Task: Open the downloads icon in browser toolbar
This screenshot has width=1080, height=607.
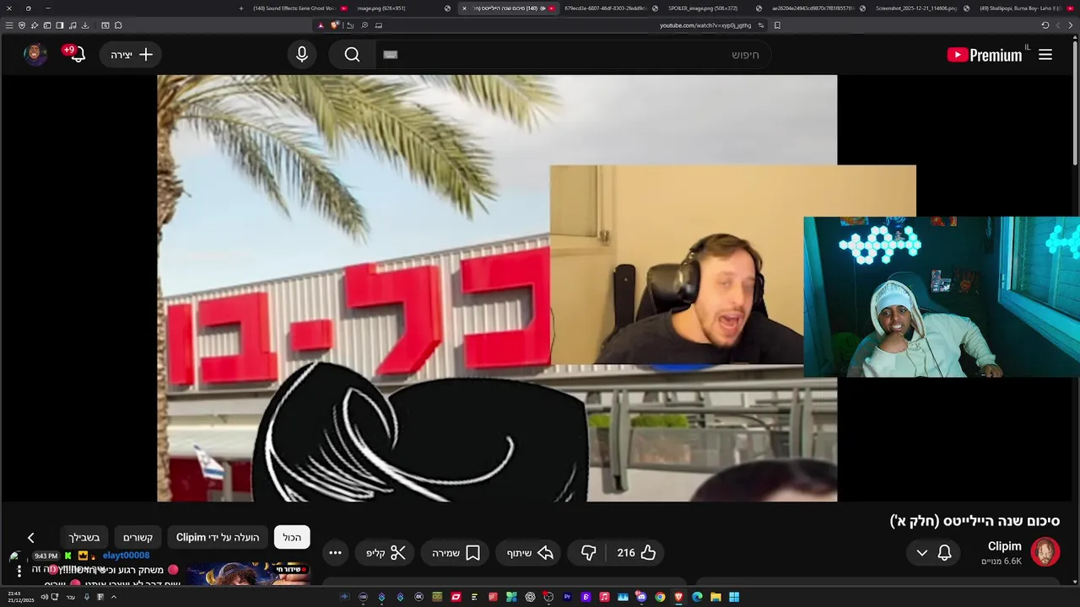Action: [85, 25]
